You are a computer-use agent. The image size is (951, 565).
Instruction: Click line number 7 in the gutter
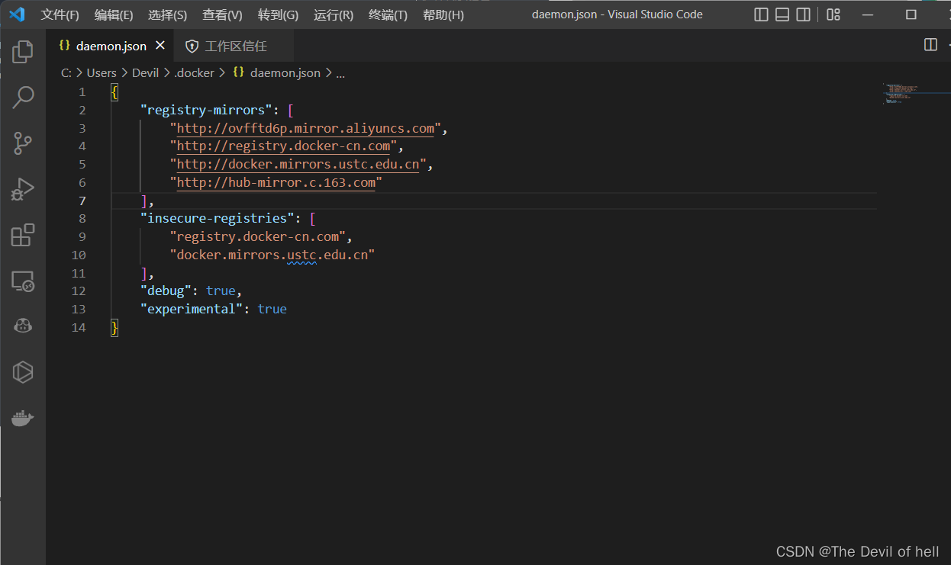(x=82, y=201)
